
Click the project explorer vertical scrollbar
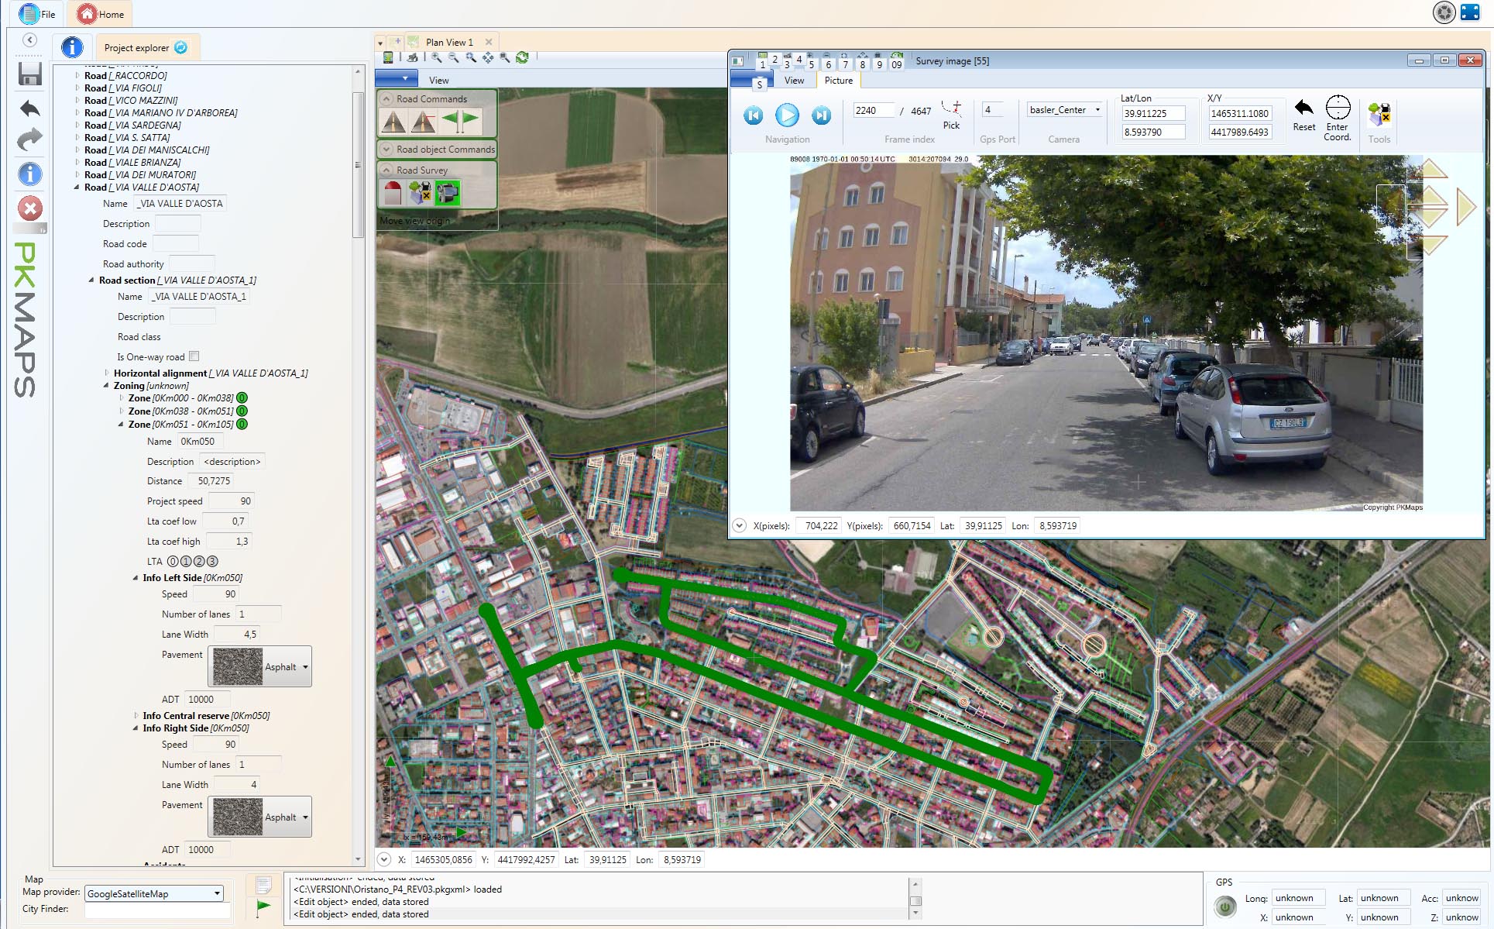pyautogui.click(x=358, y=164)
